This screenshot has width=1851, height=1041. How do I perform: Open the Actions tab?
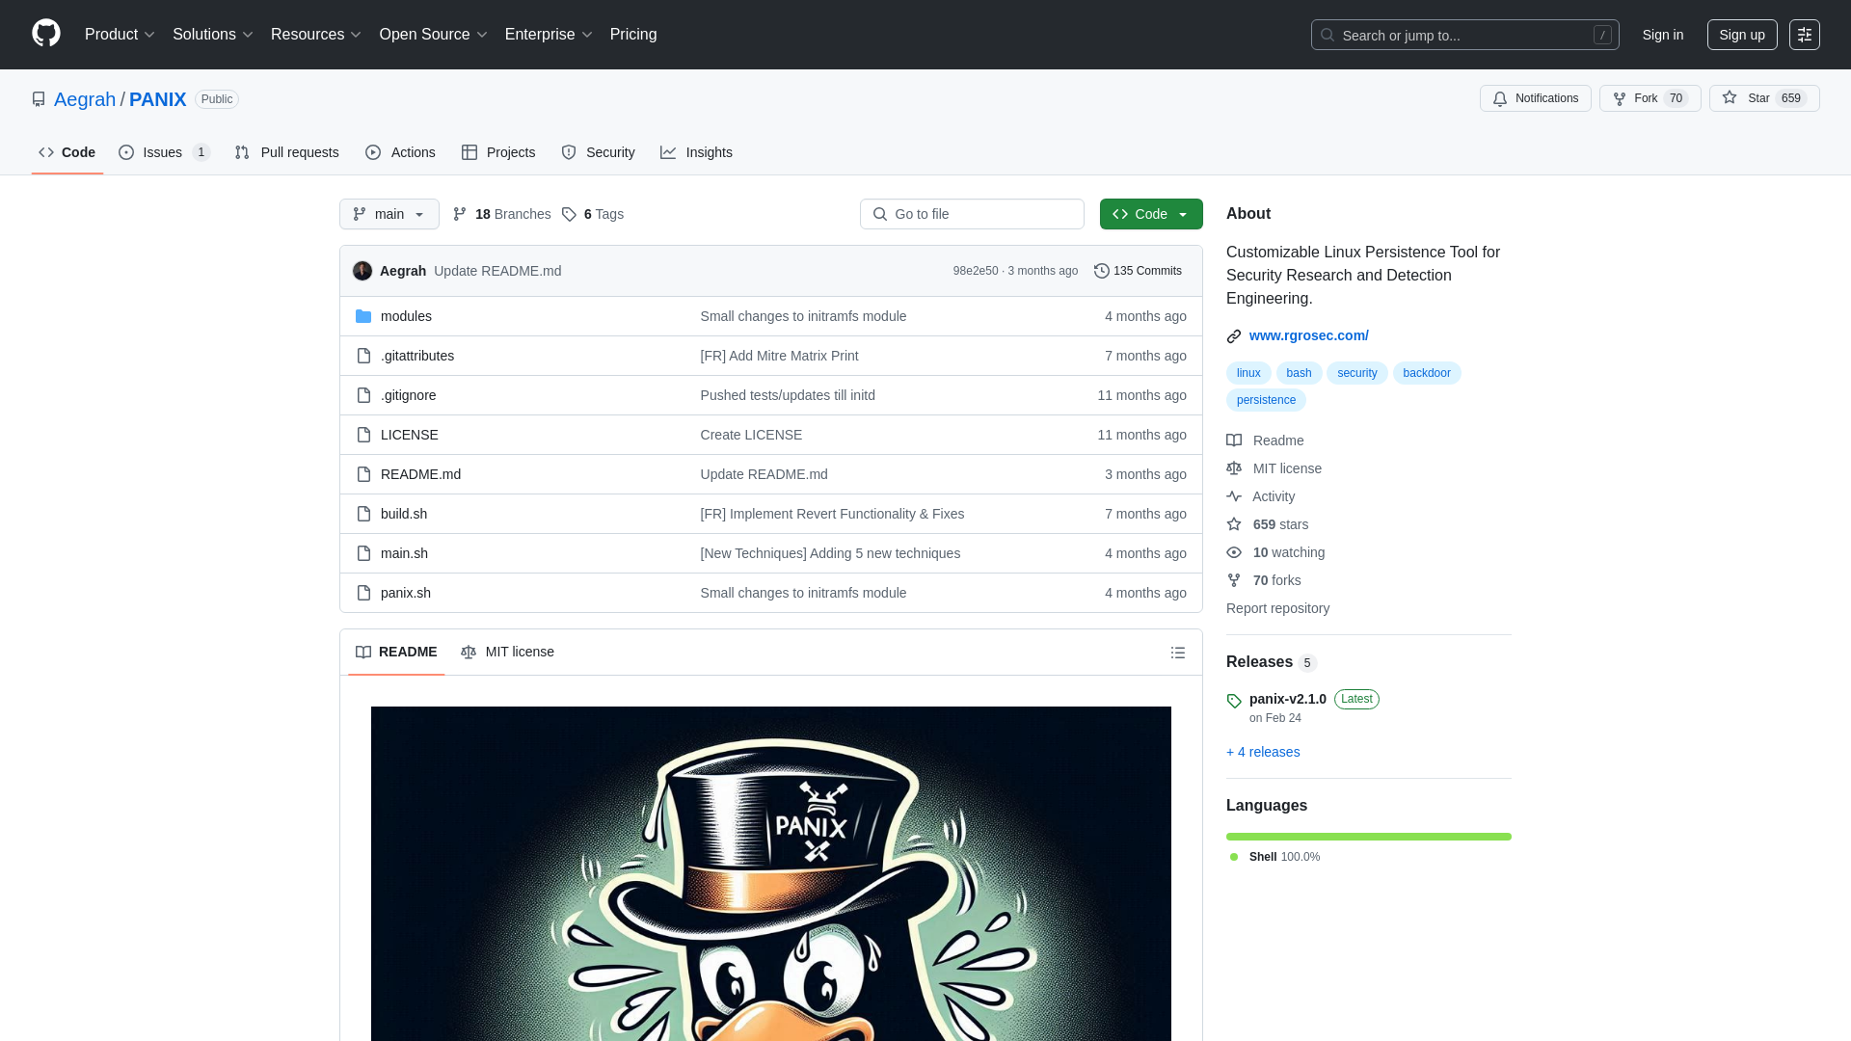[x=401, y=152]
